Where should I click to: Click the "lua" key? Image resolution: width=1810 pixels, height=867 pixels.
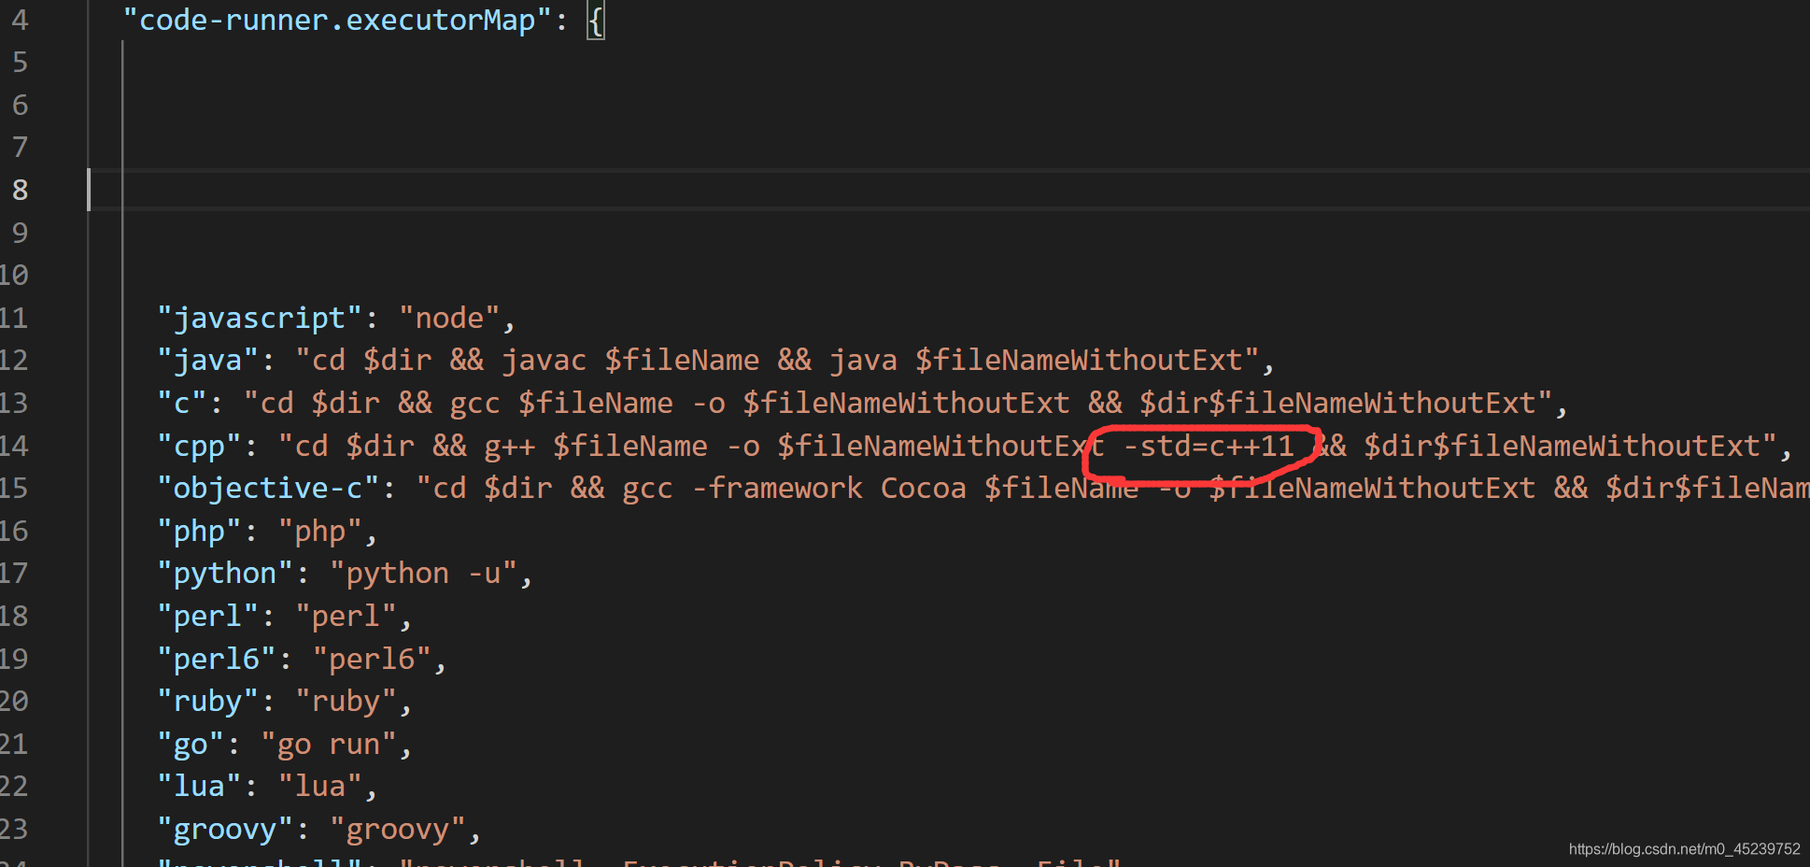click(x=199, y=786)
